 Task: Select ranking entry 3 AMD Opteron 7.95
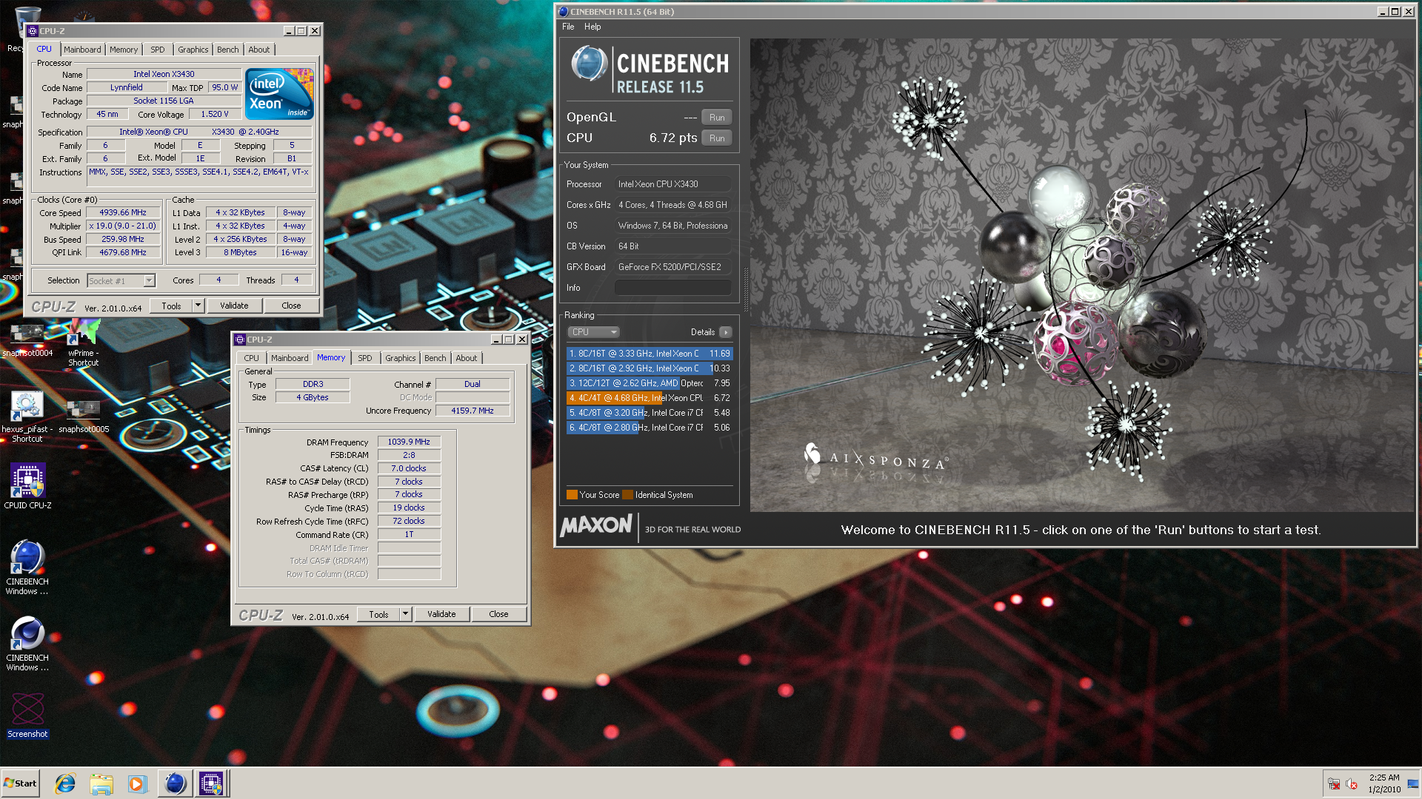coord(650,383)
